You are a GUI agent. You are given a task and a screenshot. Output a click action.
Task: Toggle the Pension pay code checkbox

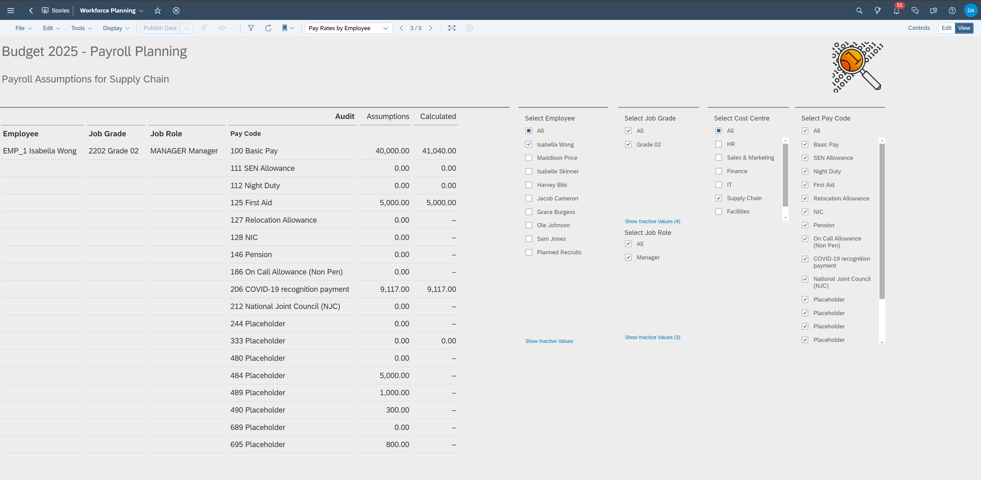coord(805,225)
